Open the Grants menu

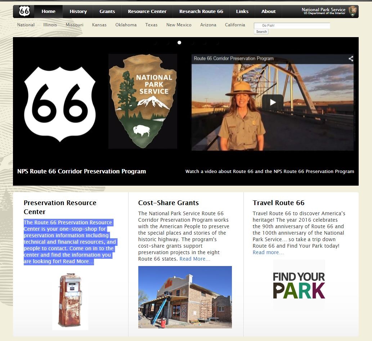click(107, 12)
